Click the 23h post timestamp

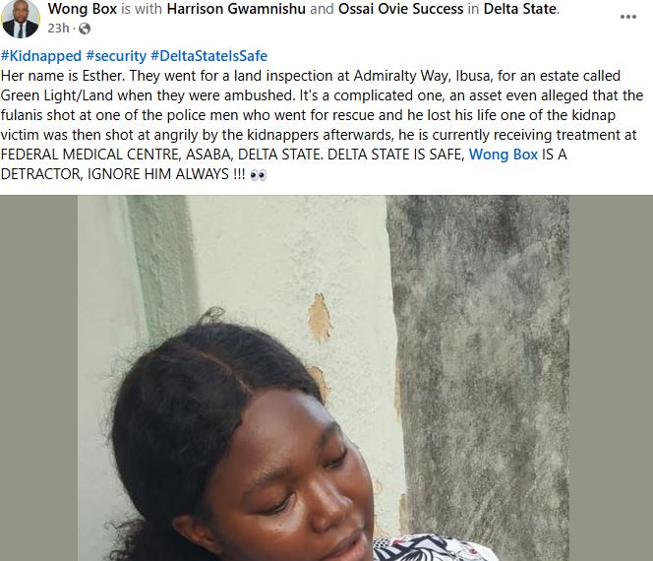click(58, 30)
